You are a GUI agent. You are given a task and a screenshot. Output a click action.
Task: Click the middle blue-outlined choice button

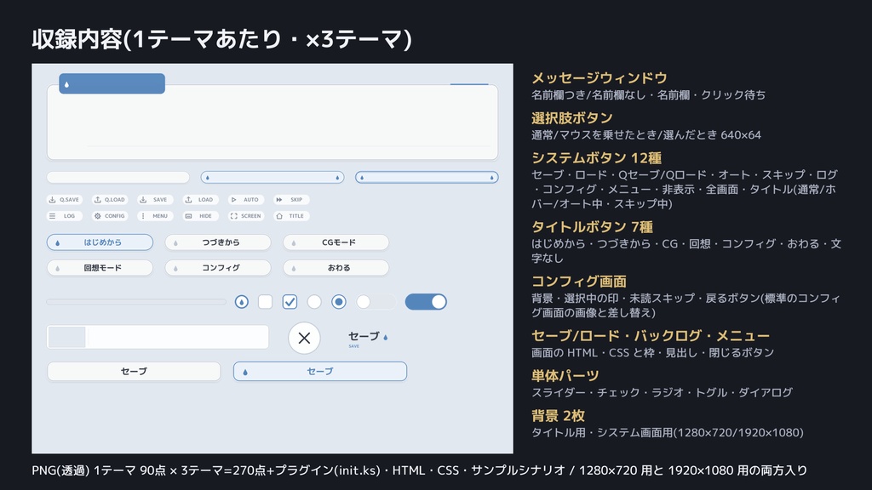[x=272, y=178]
